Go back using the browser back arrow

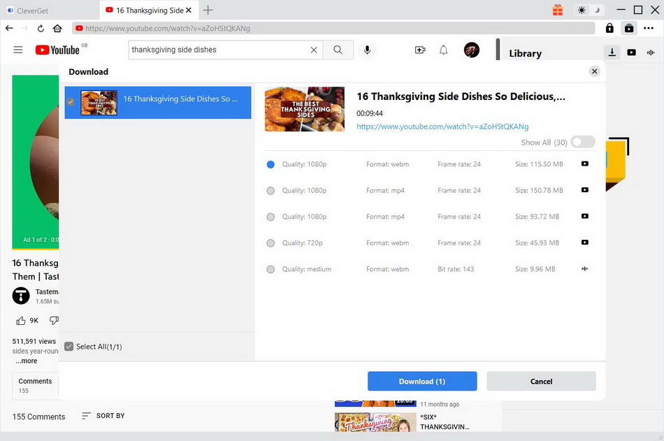point(9,29)
